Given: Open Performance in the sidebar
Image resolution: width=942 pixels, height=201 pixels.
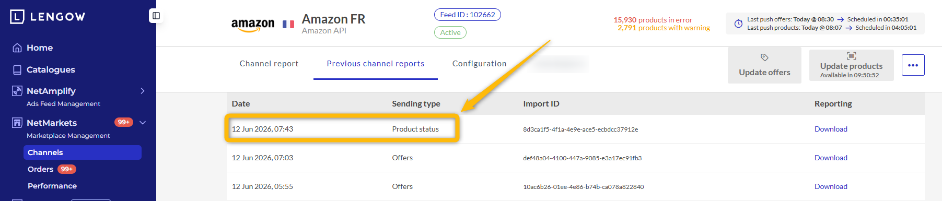Looking at the screenshot, I should (52, 186).
